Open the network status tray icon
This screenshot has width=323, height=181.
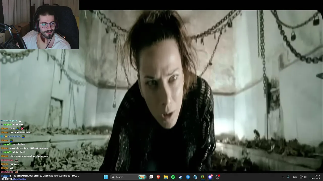coord(301,177)
